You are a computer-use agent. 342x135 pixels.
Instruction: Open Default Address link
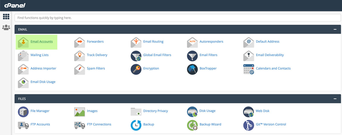point(268,42)
